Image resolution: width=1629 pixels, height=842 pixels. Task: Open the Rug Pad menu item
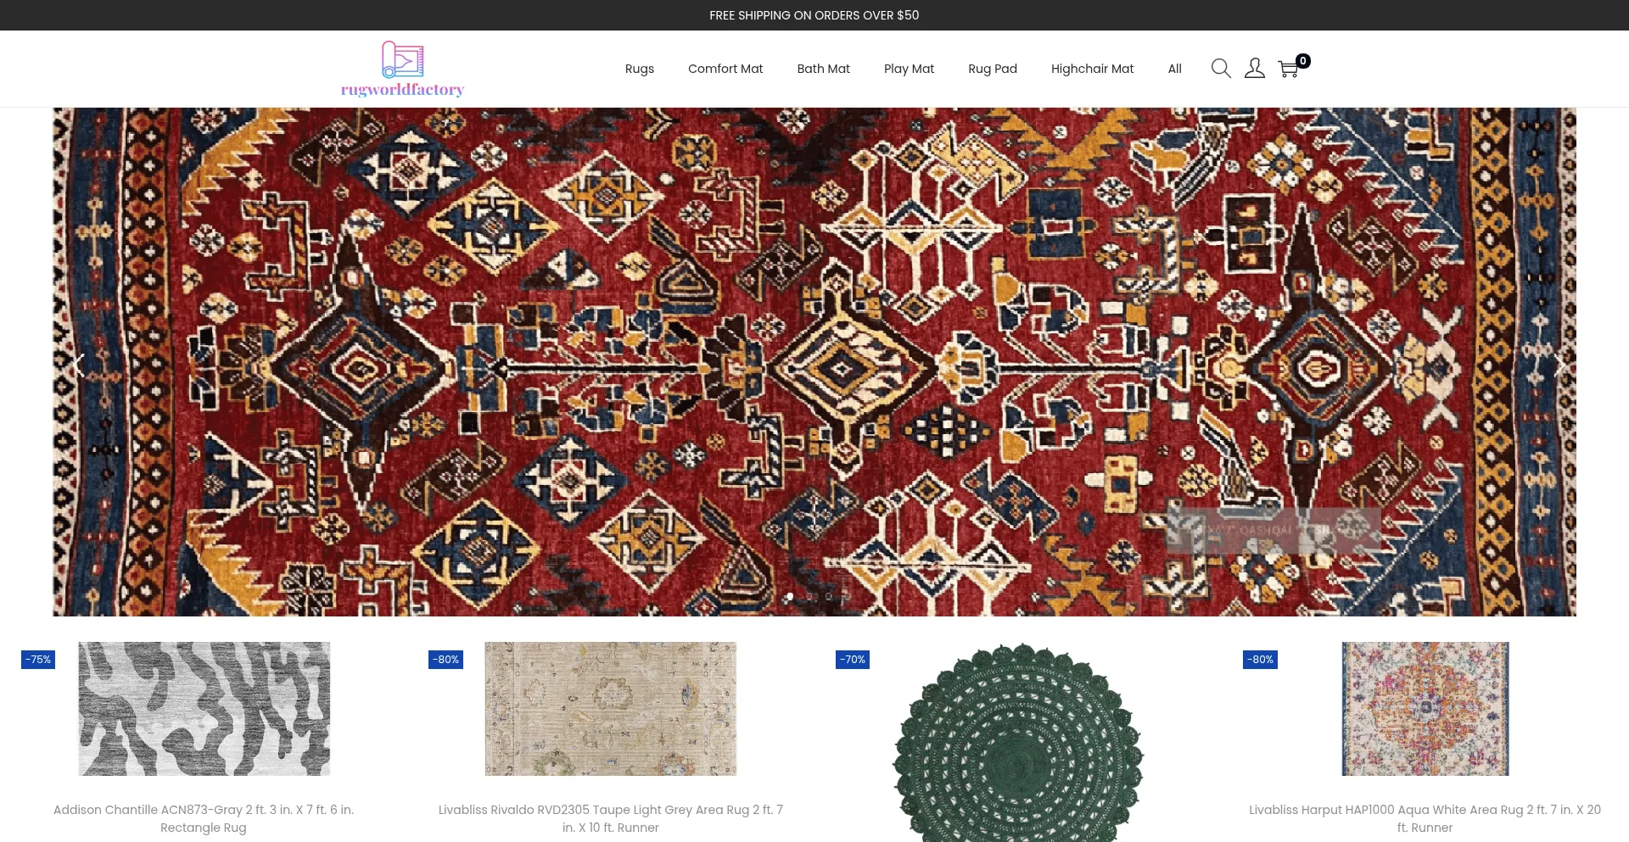(x=993, y=69)
